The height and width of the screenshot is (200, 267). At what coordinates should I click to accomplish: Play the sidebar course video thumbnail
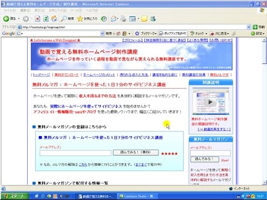210,102
